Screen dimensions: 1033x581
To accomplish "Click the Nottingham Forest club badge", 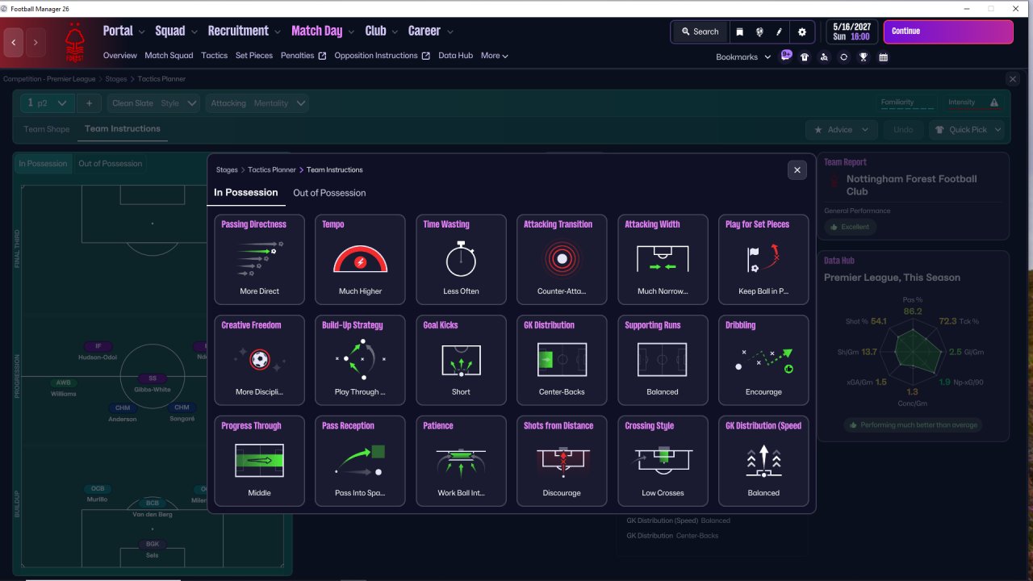I will click(74, 43).
